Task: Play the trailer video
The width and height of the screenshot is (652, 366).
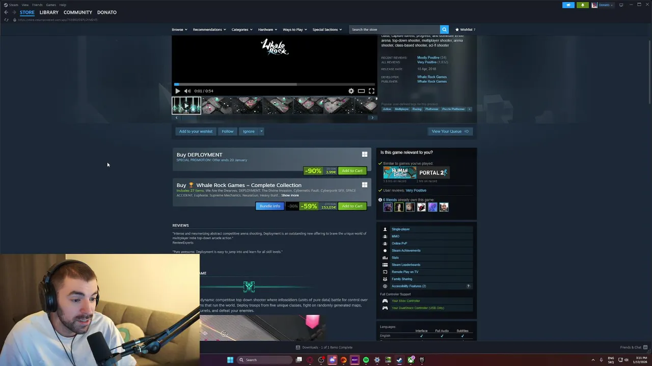Action: click(177, 91)
